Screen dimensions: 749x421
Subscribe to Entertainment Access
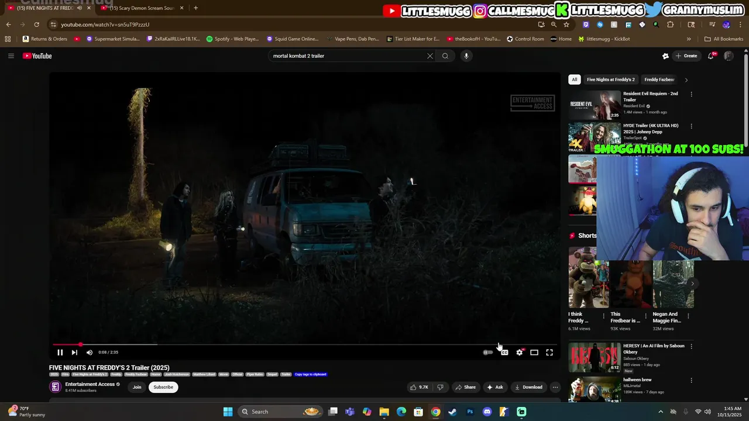[x=163, y=387]
